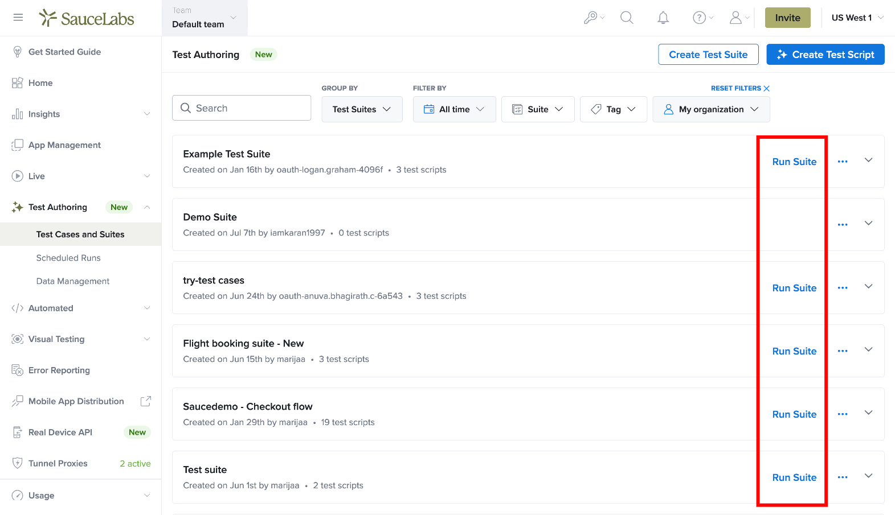
Task: Open Data Management
Action: tap(73, 281)
